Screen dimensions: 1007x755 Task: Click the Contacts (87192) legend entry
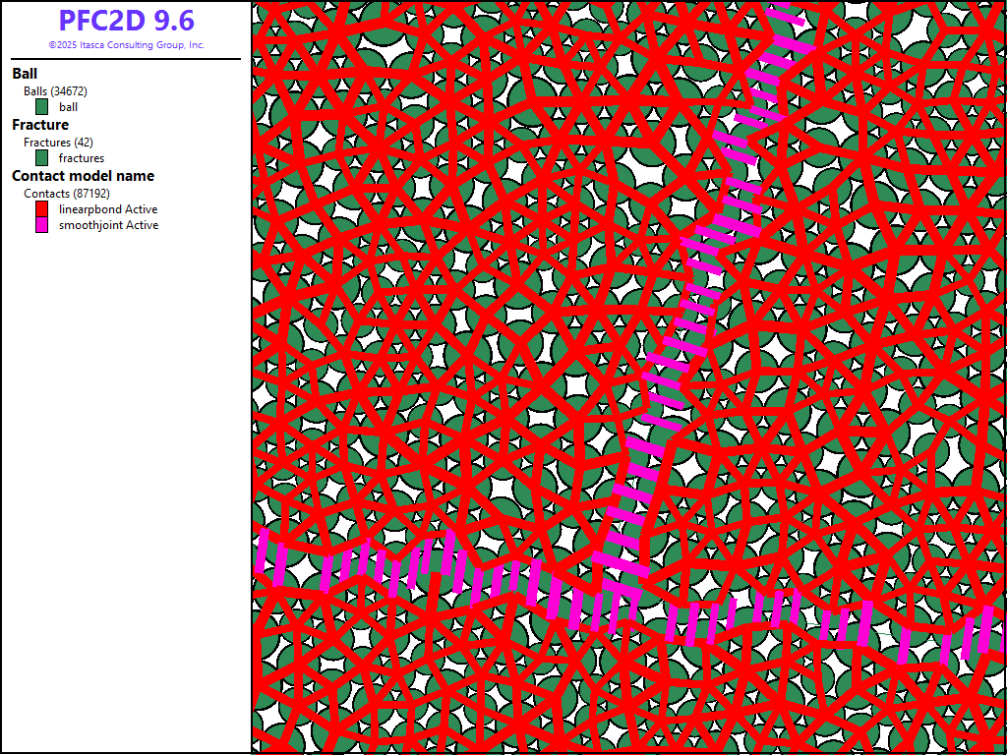67,194
